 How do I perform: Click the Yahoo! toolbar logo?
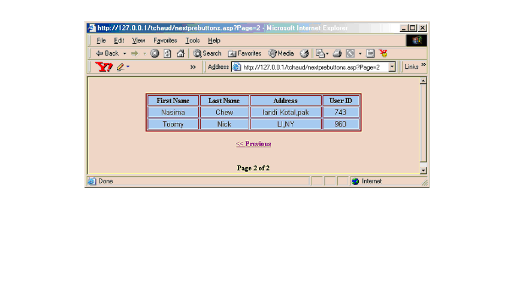(x=104, y=67)
